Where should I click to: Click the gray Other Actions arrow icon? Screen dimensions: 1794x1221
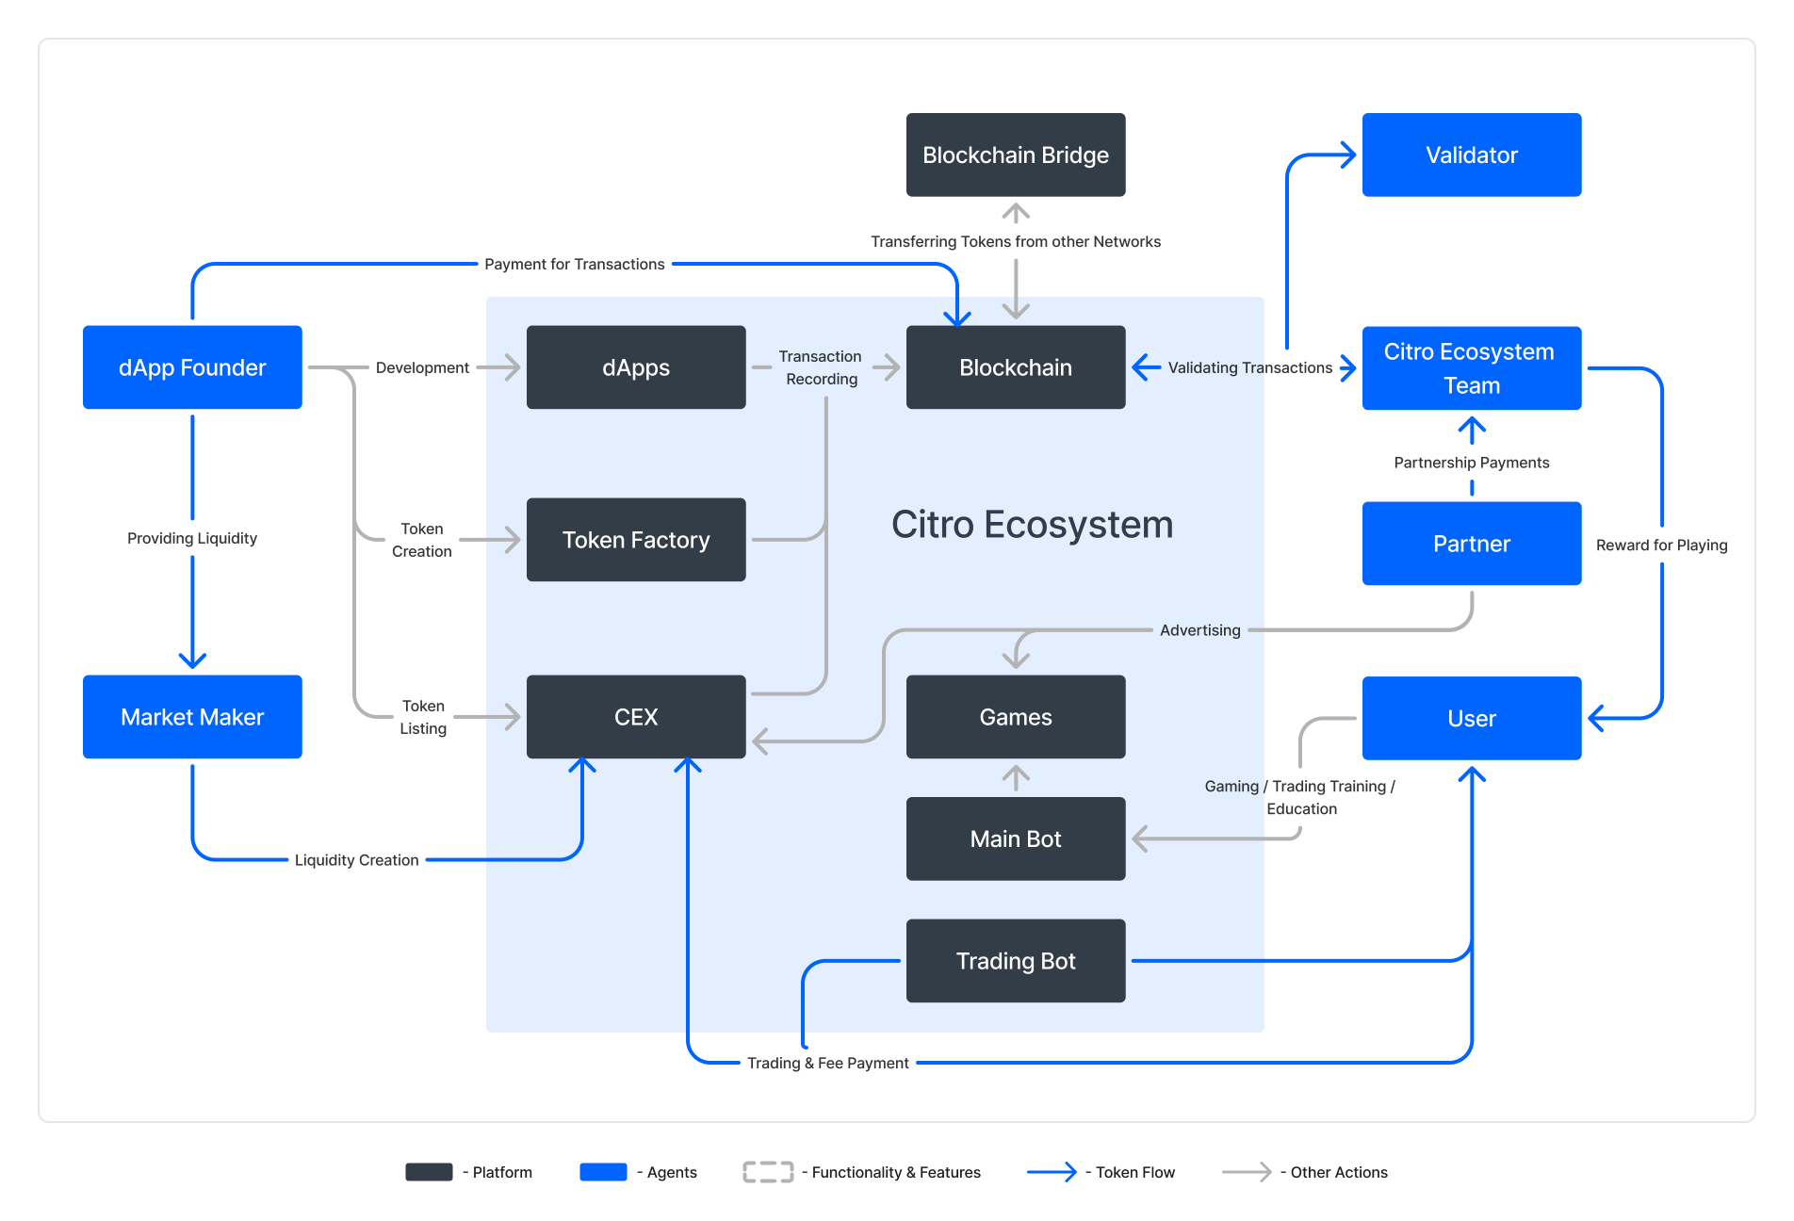(x=1247, y=1172)
